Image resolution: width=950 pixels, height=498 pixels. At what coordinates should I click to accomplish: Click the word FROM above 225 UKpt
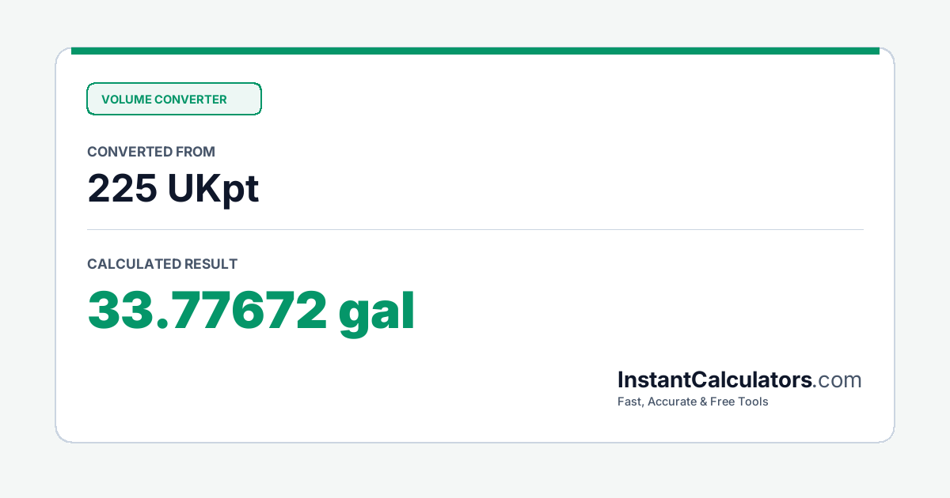pos(196,152)
